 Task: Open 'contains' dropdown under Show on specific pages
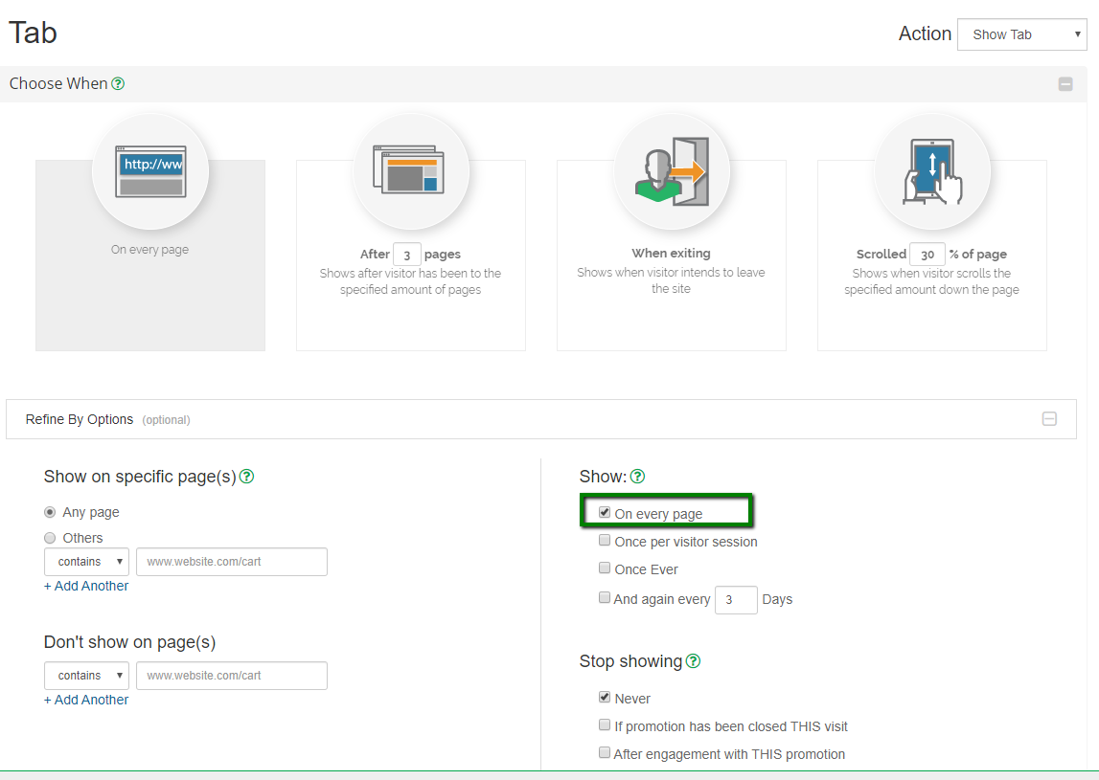pyautogui.click(x=86, y=562)
